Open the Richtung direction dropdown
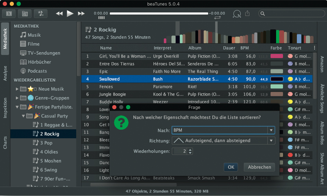The height and width of the screenshot is (196, 327). 271,141
